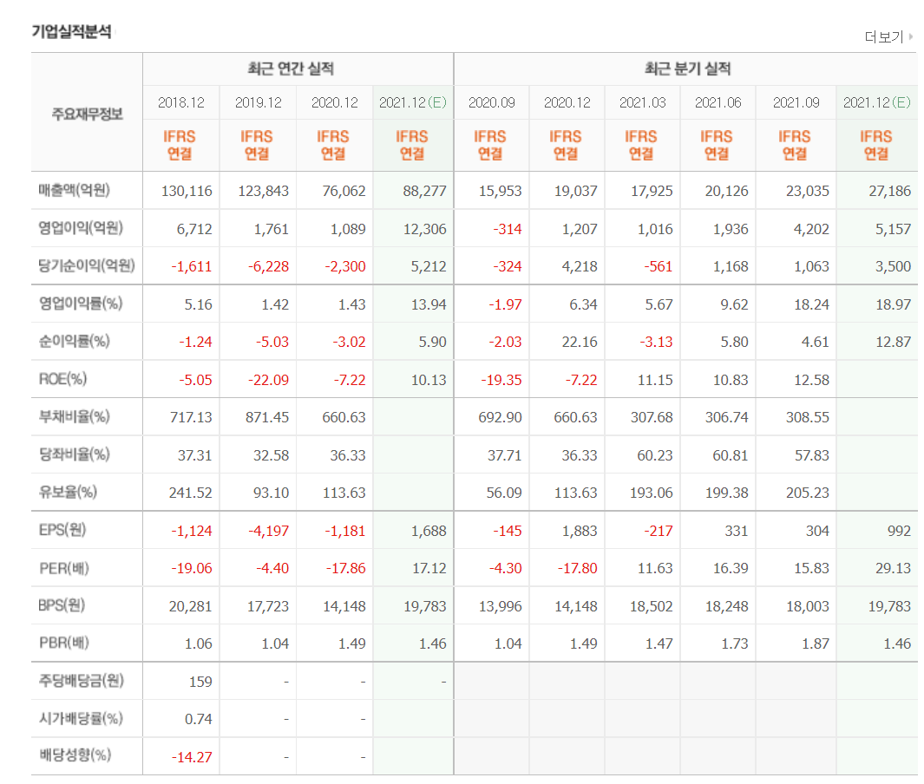The width and height of the screenshot is (924, 784).
Task: Click the EPS value 992
Action: pyautogui.click(x=899, y=532)
